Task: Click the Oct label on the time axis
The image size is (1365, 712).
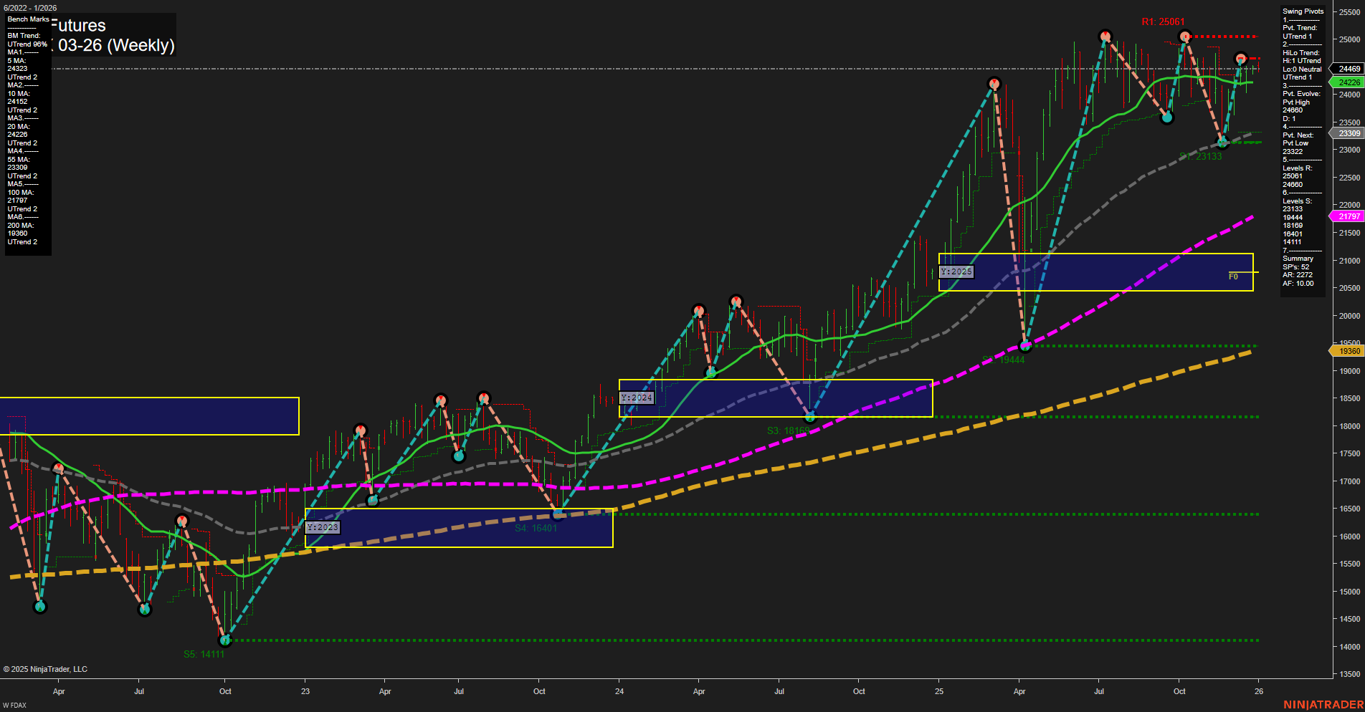Action: coord(225,691)
